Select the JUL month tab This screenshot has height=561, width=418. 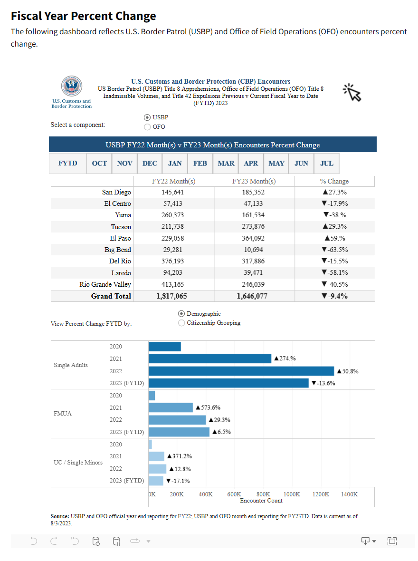pyautogui.click(x=326, y=163)
